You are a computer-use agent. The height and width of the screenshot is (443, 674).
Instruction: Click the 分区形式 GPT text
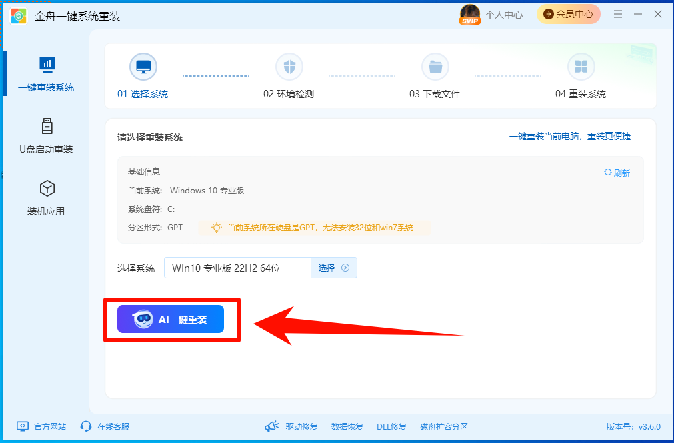click(x=155, y=228)
